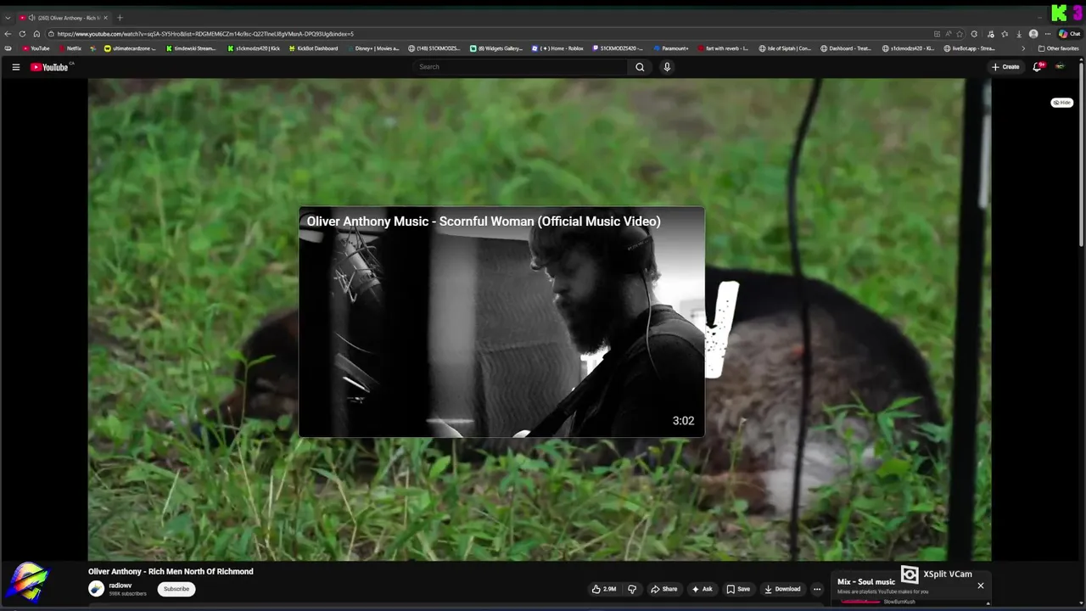1086x611 pixels.
Task: Open the s1ckmodzs420 | Kick bookmark
Action: pyautogui.click(x=254, y=48)
